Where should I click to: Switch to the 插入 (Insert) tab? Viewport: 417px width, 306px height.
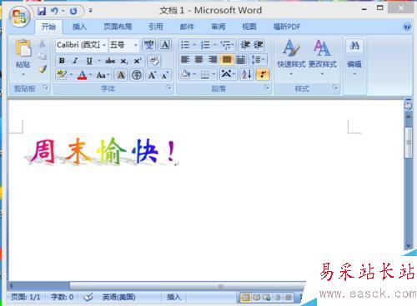coord(79,27)
